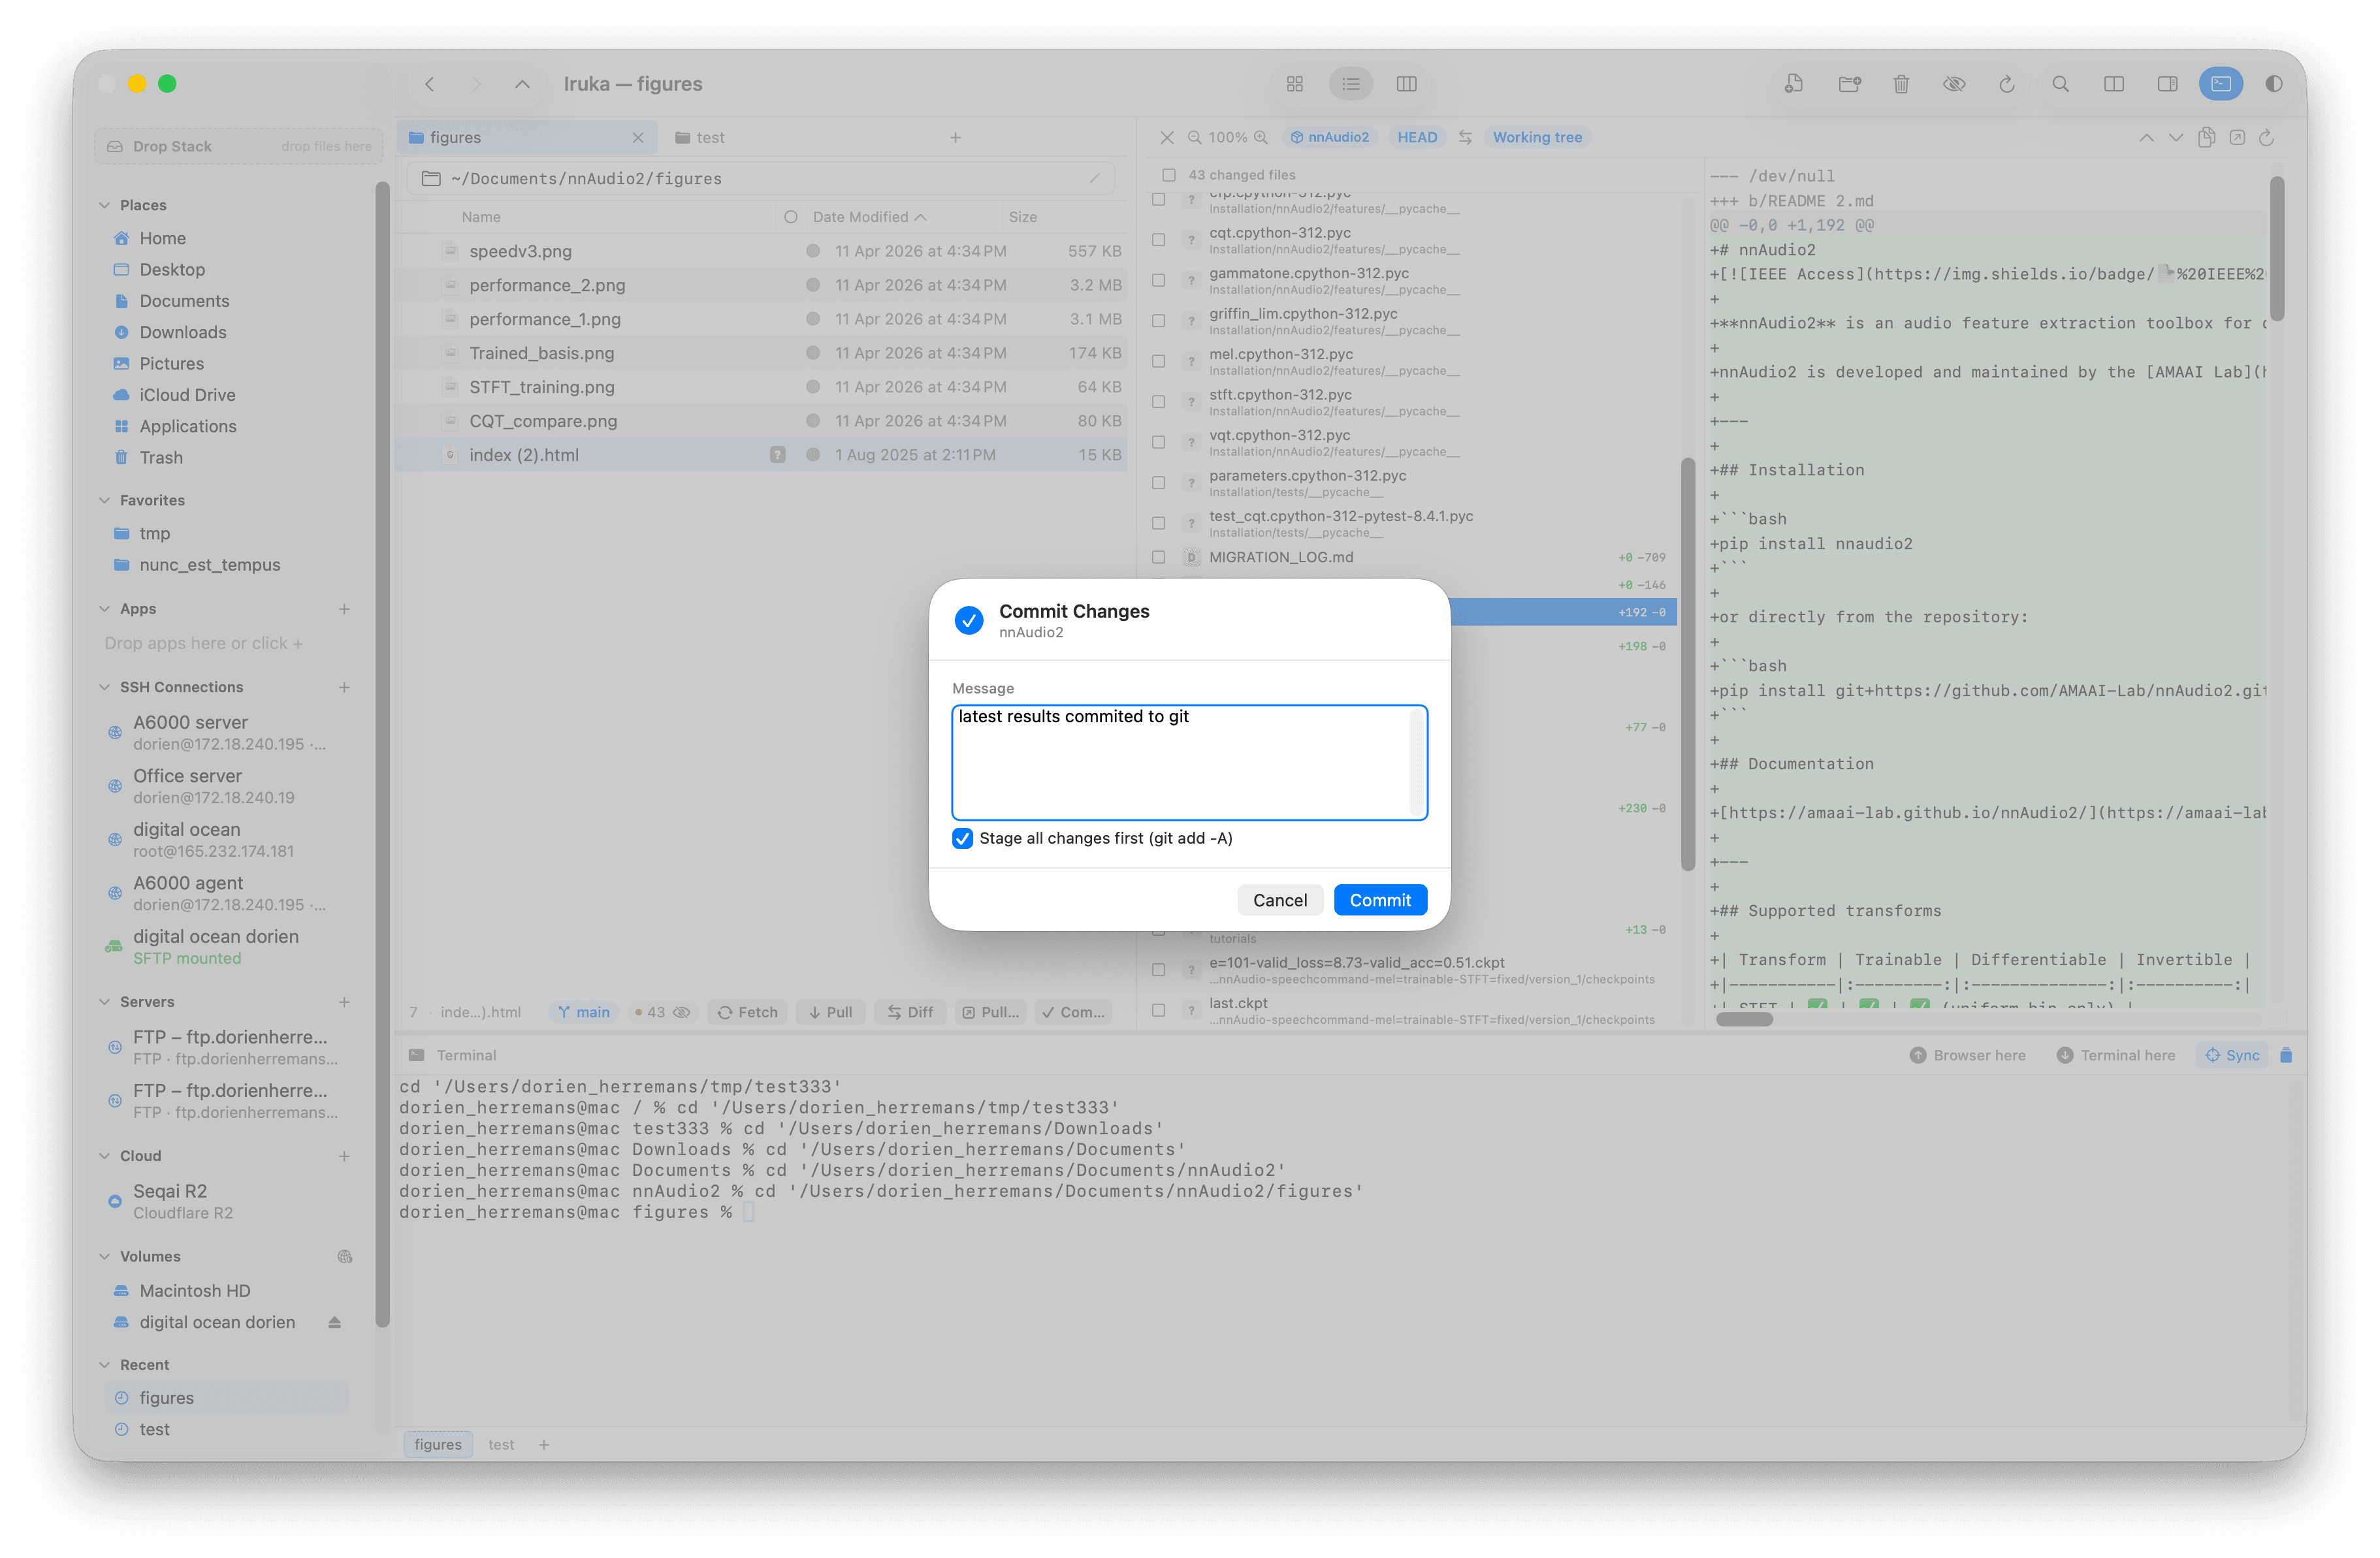The image size is (2380, 1558).
Task: Jump to previous change in diff
Action: tap(2146, 137)
